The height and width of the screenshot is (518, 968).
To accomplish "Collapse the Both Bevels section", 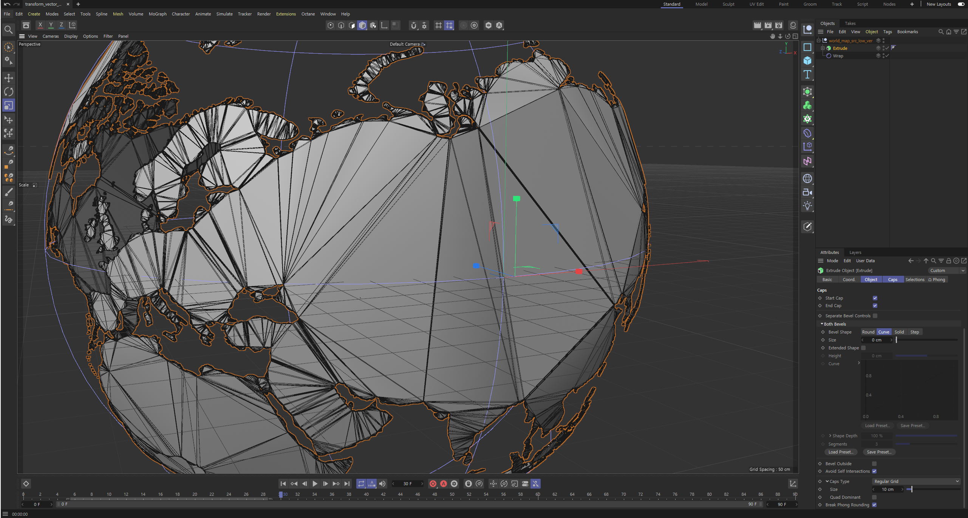I will click(x=822, y=324).
